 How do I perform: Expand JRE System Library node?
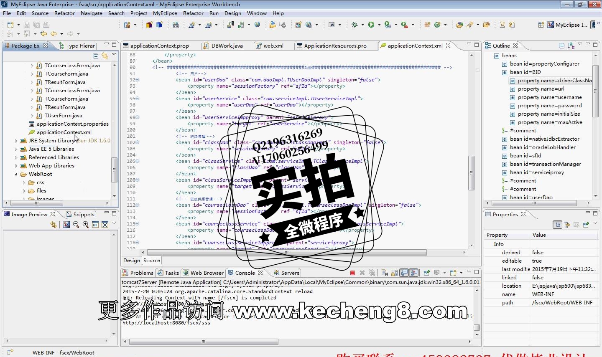pyautogui.click(x=16, y=141)
